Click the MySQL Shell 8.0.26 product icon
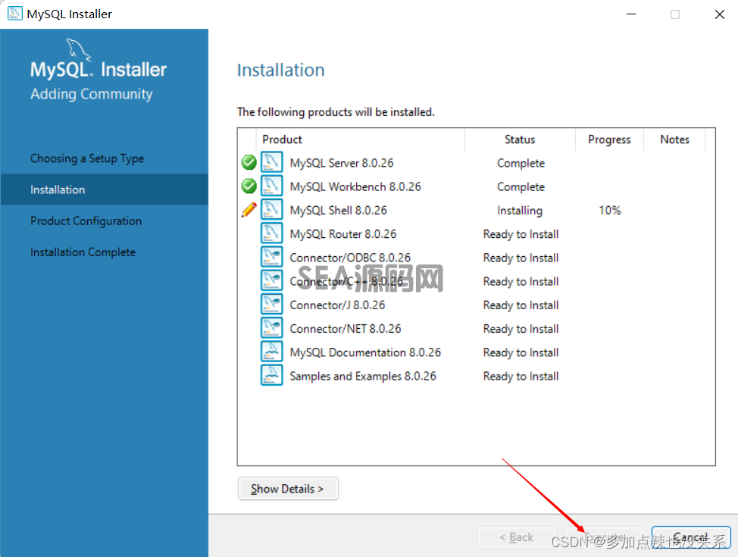 [271, 209]
